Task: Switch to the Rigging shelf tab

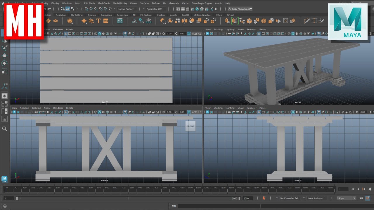Action: click(91, 15)
